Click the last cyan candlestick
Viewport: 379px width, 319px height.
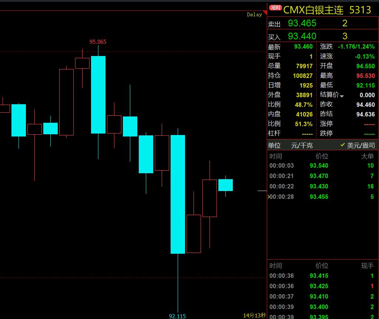[x=225, y=185]
